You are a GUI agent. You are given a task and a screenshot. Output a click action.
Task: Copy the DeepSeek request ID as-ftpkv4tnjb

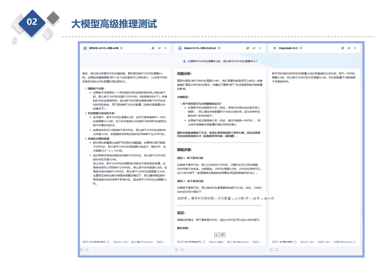295,242
